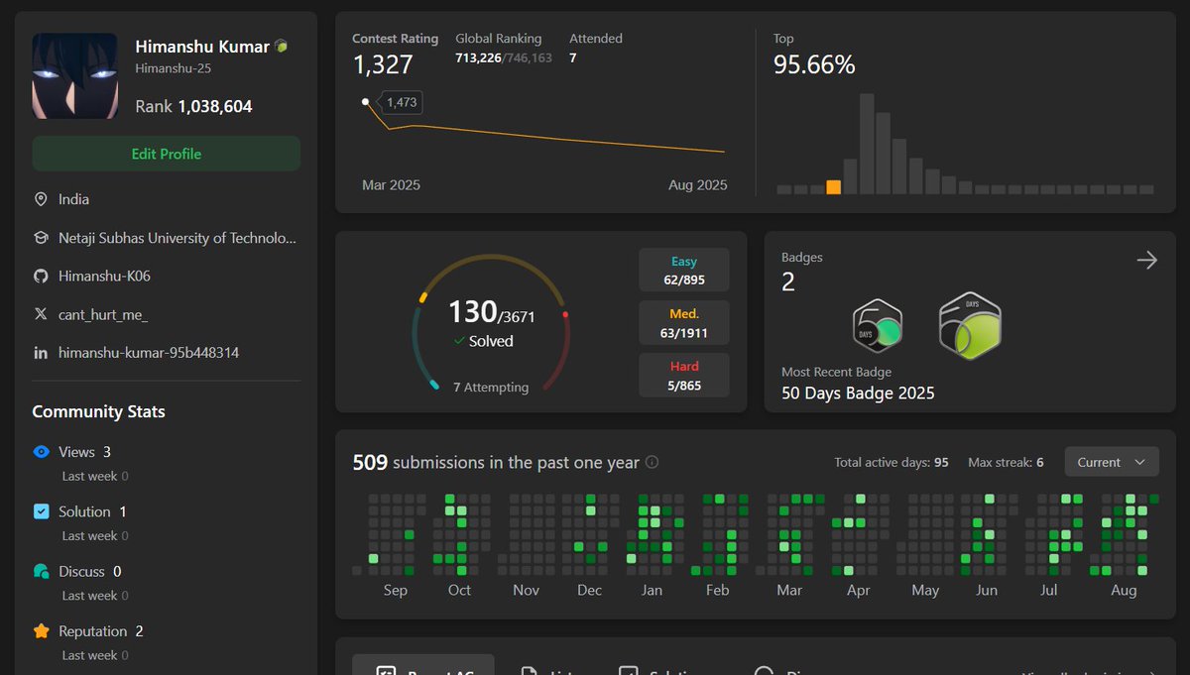Click the highlighted orange histogram bar
The height and width of the screenshot is (675, 1190).
pyautogui.click(x=834, y=187)
